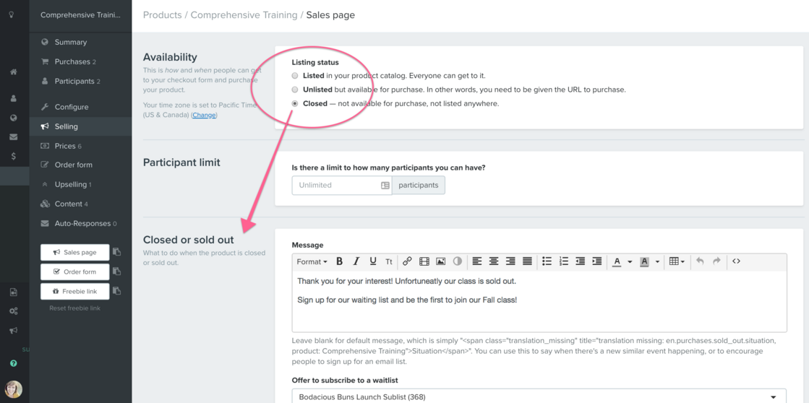Copy the Sales page link icon
Viewport: 809px width, 403px height.
coord(116,252)
